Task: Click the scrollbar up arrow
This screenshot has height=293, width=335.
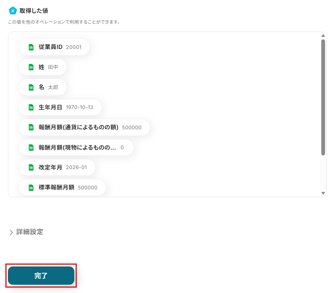Action: tap(323, 36)
